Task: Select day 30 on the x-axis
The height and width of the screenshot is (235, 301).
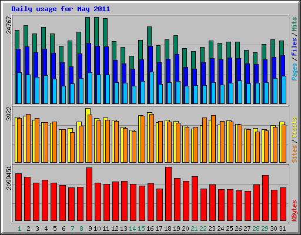Action: (273, 229)
